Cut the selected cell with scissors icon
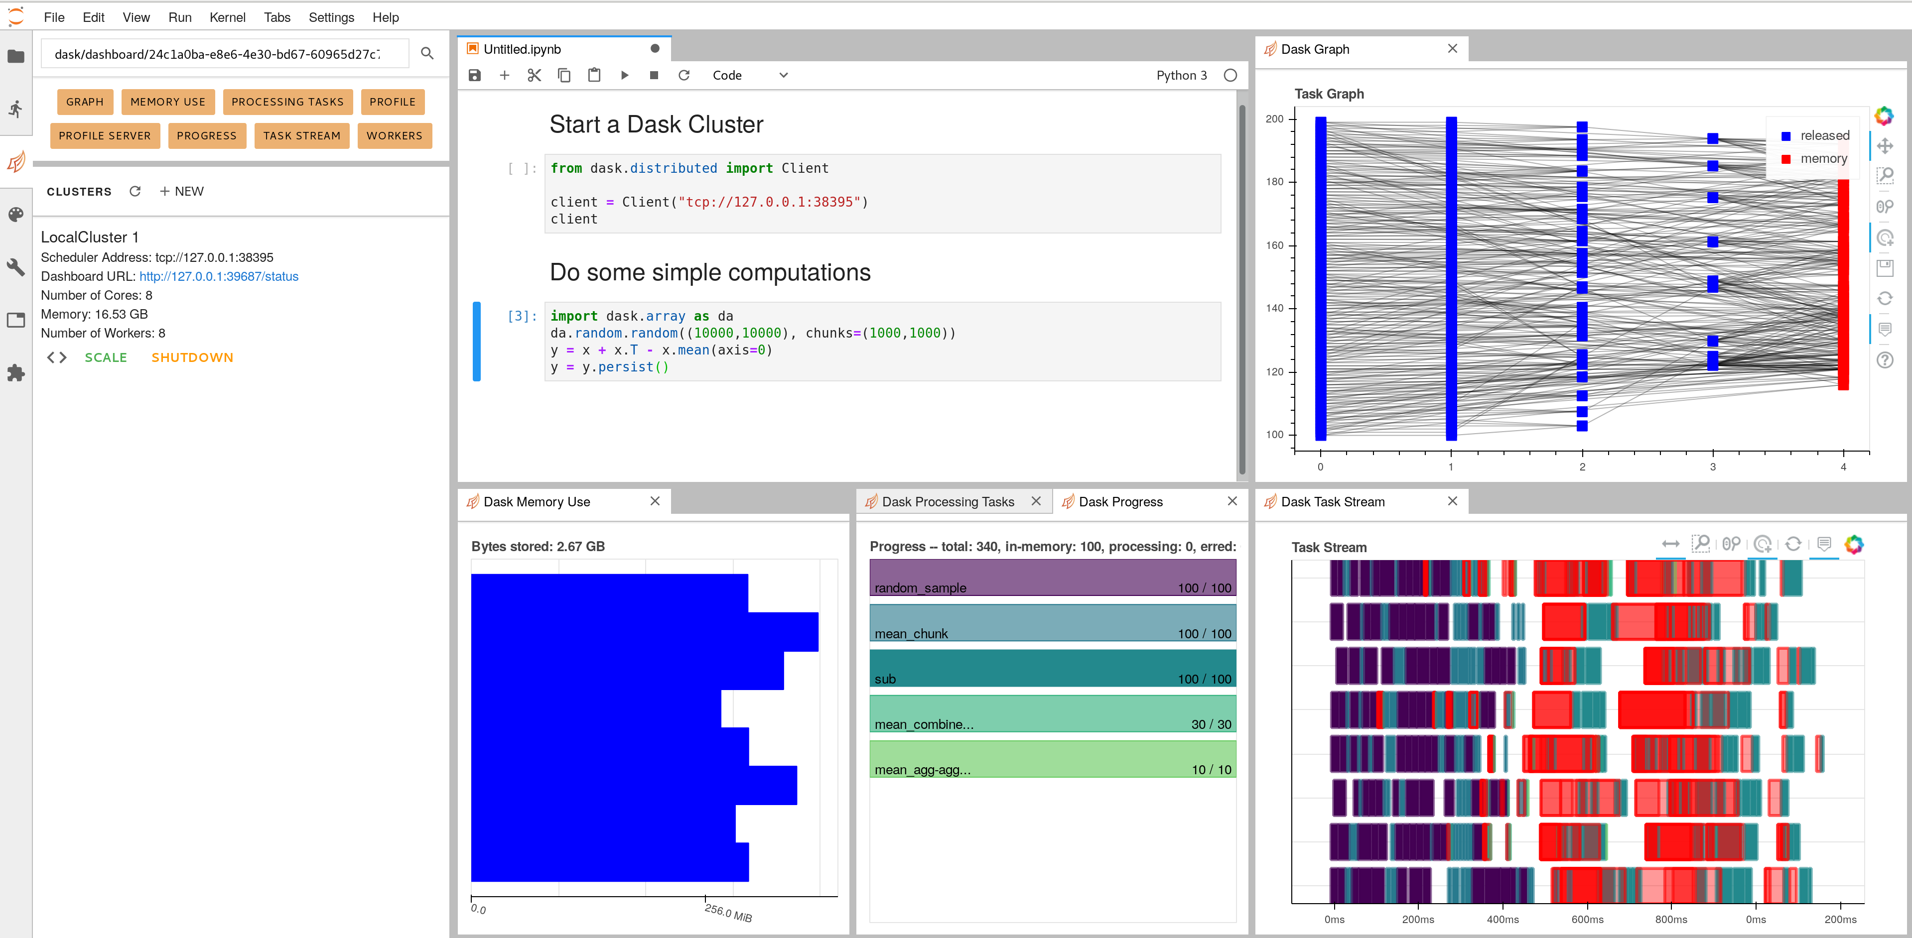The image size is (1912, 938). (534, 75)
